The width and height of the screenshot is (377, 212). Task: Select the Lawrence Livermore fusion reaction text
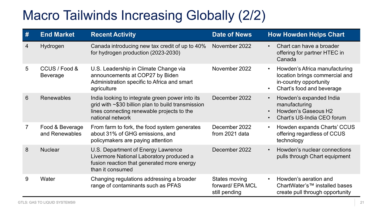pyautogui.click(x=143, y=160)
